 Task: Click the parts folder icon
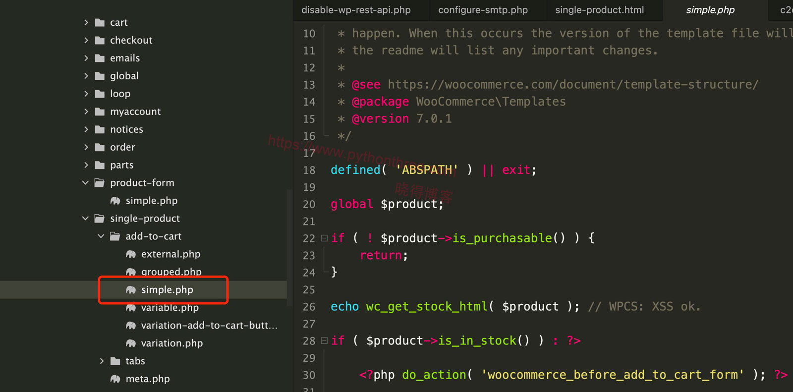tap(100, 165)
